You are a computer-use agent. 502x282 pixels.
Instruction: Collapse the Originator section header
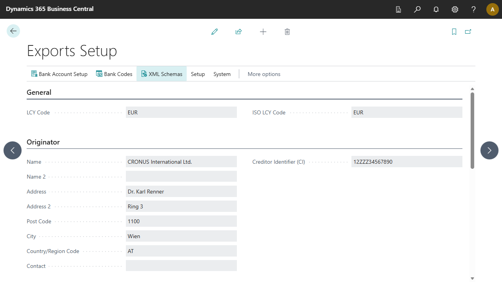coord(43,142)
